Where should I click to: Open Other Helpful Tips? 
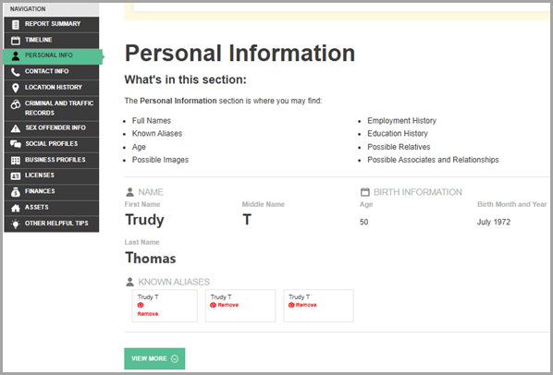coord(52,224)
